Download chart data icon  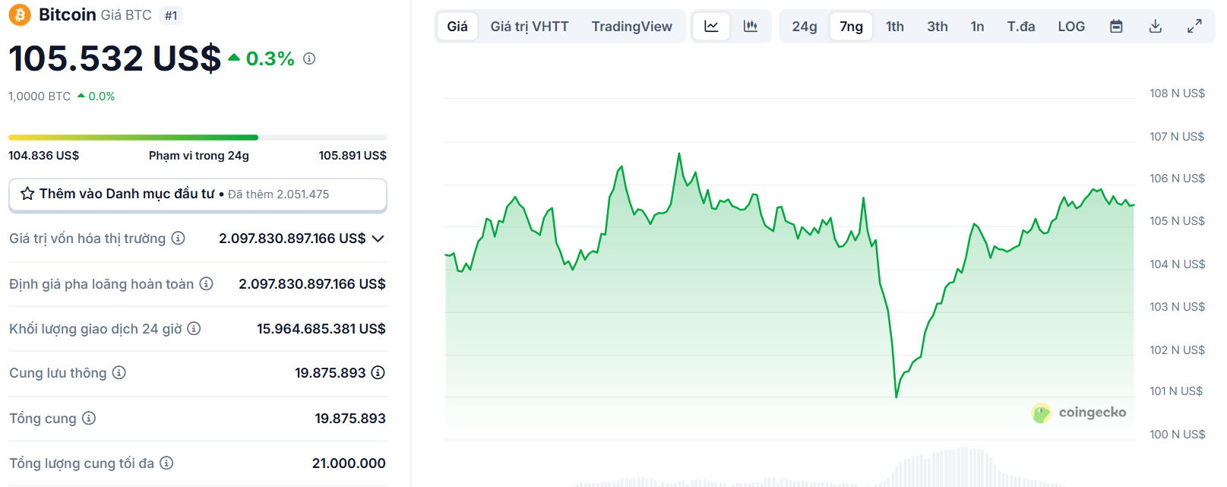pos(1156,27)
